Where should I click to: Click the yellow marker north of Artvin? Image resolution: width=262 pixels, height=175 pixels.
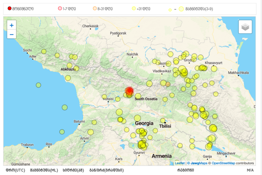90,132
